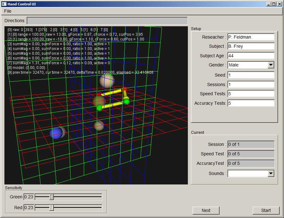Click the Speed Tests input field
Viewport: 284px width, 218px height.
click(x=251, y=94)
